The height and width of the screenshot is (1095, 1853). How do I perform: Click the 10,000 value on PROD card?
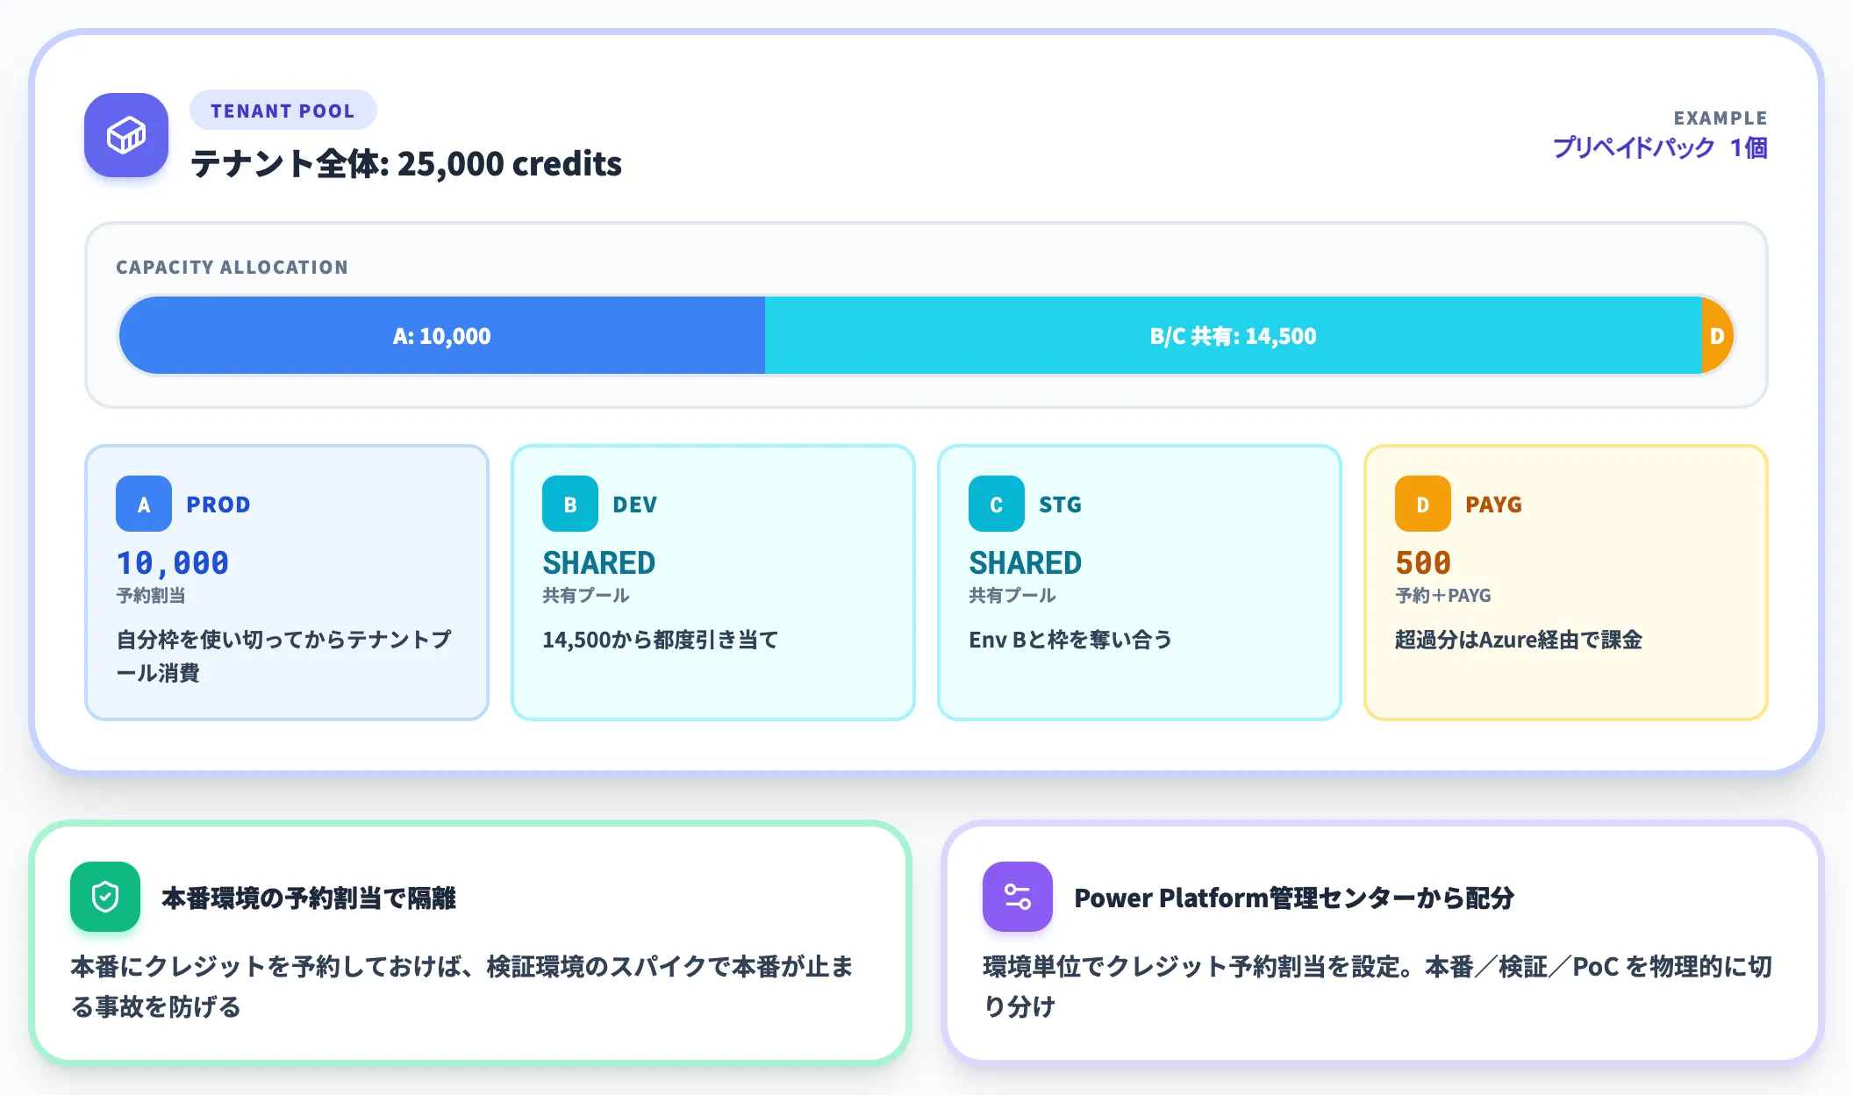click(x=172, y=562)
